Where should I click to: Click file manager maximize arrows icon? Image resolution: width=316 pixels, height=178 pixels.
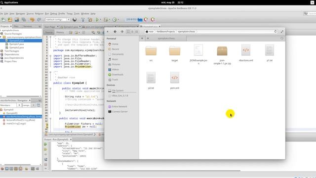pos(282,32)
